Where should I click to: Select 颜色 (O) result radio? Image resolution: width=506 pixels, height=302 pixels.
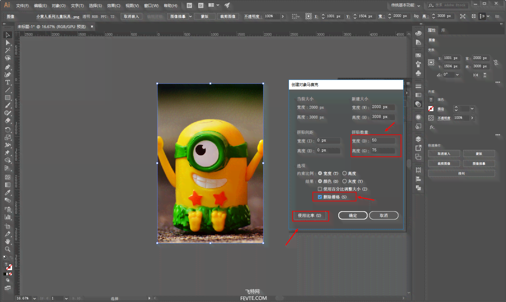(320, 181)
